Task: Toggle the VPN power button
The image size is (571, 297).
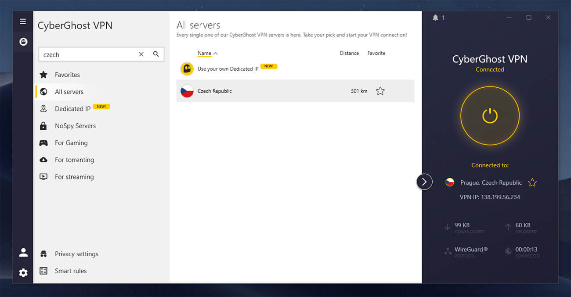Action: click(x=490, y=116)
